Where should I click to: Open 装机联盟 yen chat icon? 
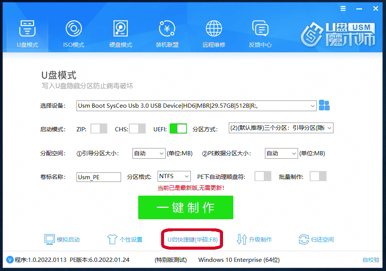tap(167, 29)
